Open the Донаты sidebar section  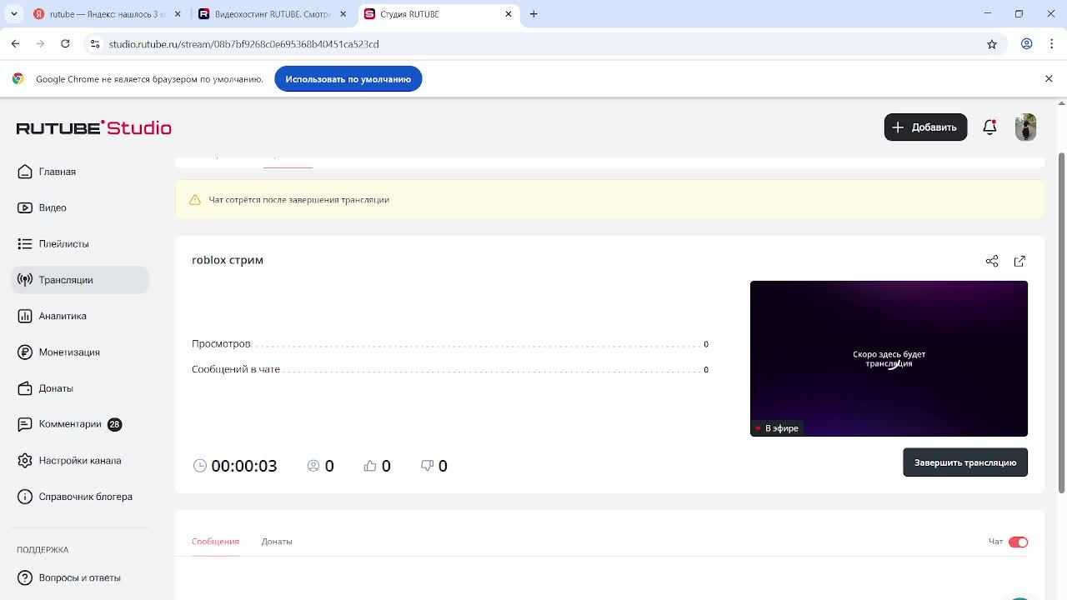[x=80, y=388]
